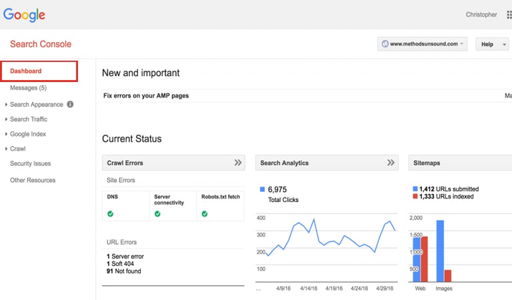This screenshot has height=300, width=512.
Task: Click blue Images bar in Sitemaps chart
Action: click(440, 251)
